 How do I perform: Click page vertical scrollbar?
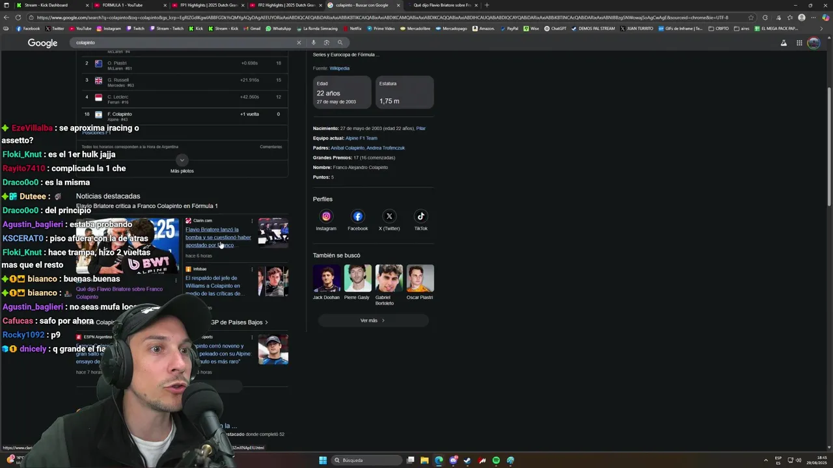coord(829,146)
